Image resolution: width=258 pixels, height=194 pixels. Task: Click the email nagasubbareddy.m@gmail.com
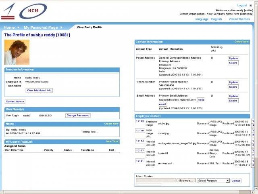pos(177,100)
